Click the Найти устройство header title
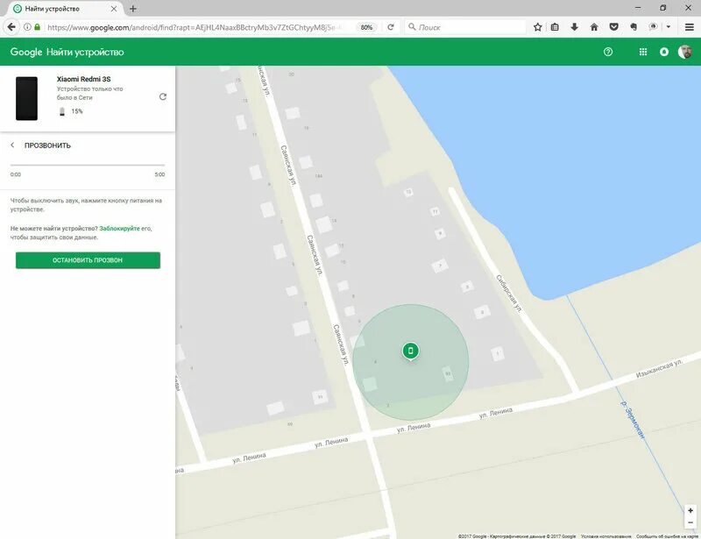This screenshot has height=539, width=701. [85, 52]
